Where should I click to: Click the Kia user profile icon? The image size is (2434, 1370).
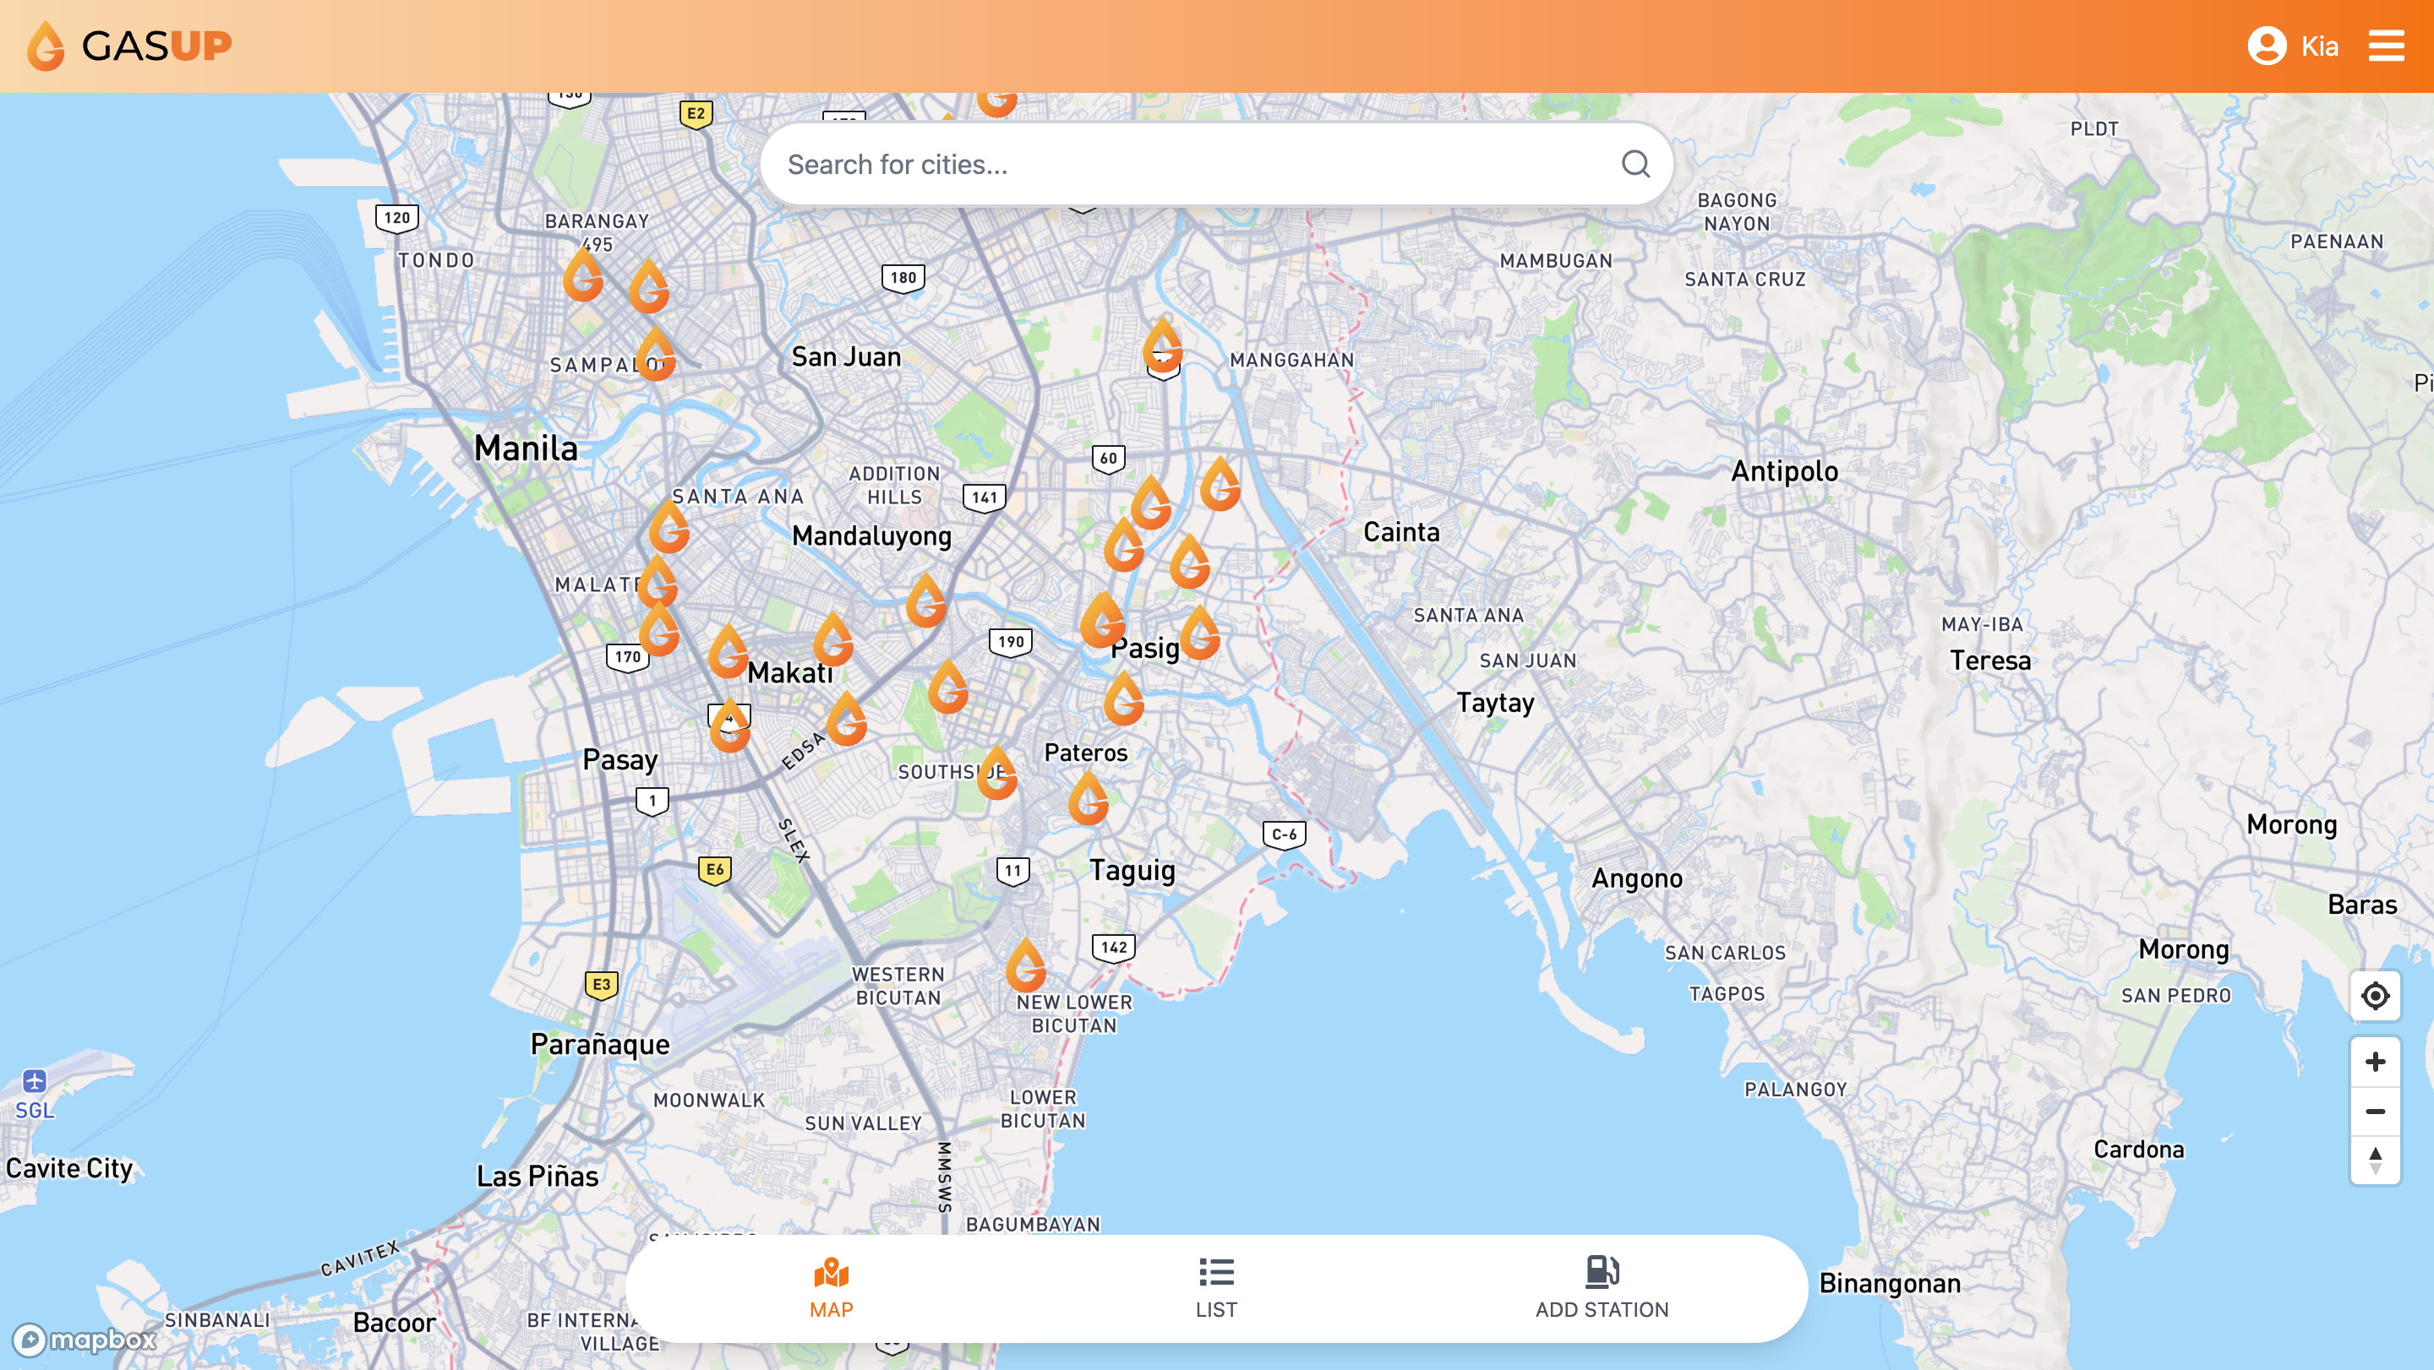point(2266,46)
